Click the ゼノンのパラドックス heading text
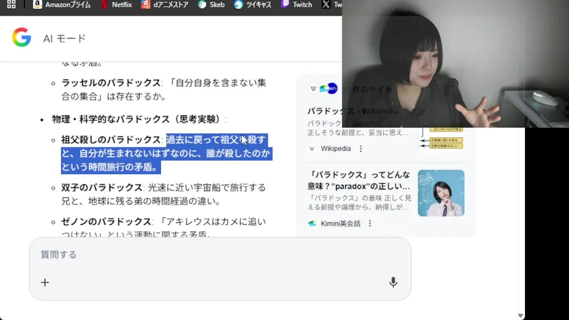 [106, 221]
